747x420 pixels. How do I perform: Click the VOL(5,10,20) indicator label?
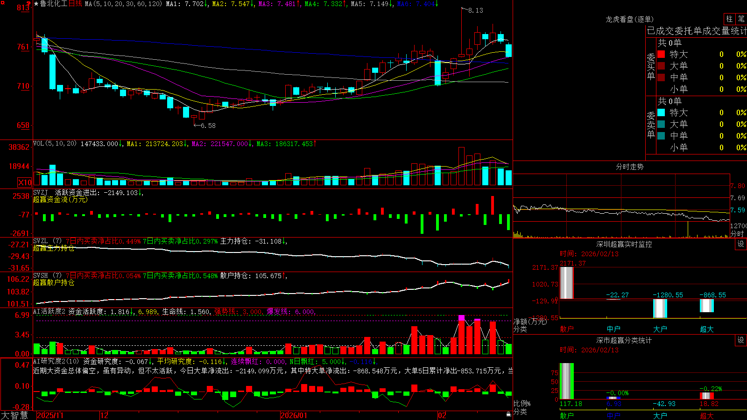click(x=55, y=143)
